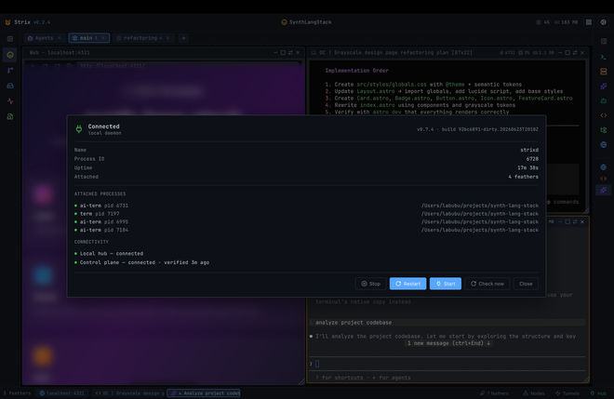The width and height of the screenshot is (614, 399).
Task: Click 3 feathers in status bar left
Action: tap(17, 393)
